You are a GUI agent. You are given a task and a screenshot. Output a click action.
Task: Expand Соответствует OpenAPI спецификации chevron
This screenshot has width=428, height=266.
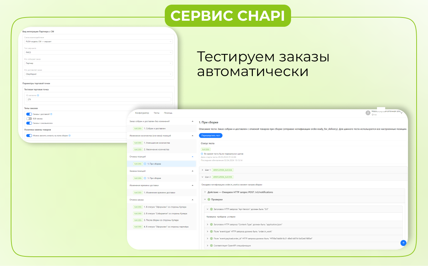(x=208, y=246)
